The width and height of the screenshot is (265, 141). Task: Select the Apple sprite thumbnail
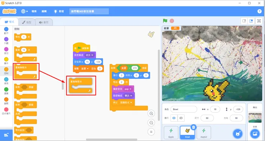(x=171, y=133)
